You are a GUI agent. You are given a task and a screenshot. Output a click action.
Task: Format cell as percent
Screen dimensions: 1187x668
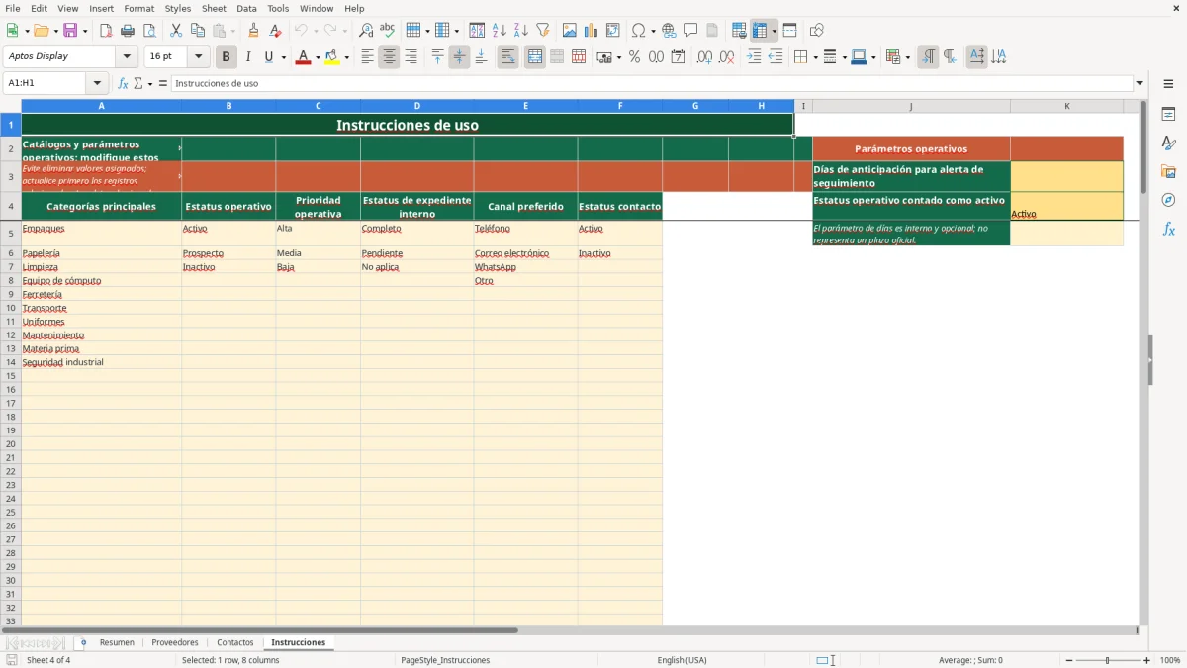(x=634, y=57)
